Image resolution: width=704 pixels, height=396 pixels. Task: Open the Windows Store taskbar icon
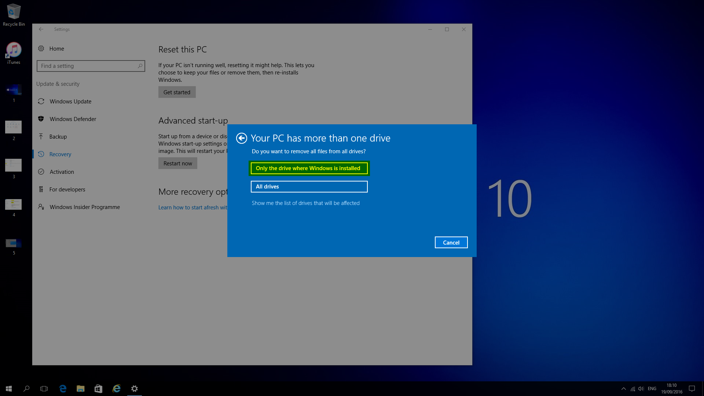click(x=98, y=389)
